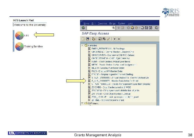This screenshot has width=194, height=138.
Task: Select 'Display Purchase Order' favorite
Action: tap(108, 68)
